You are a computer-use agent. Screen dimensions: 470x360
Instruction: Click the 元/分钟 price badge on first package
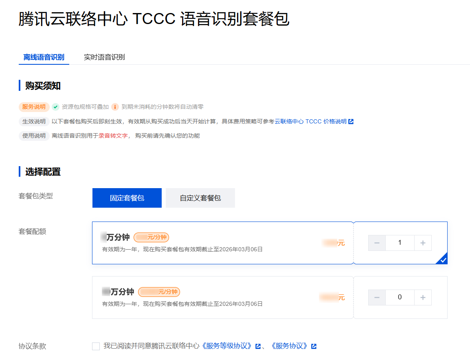click(x=152, y=237)
